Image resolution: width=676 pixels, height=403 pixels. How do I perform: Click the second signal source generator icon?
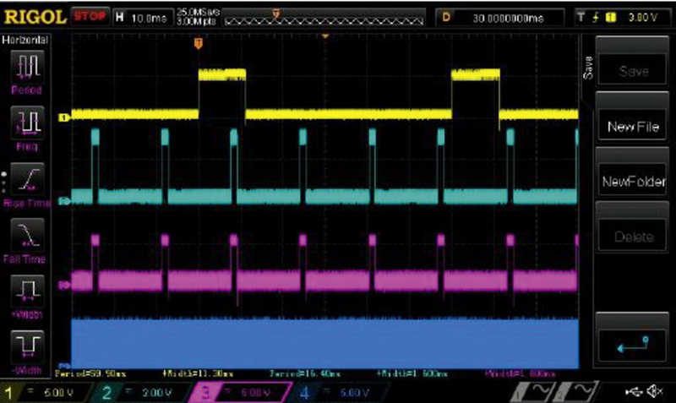pyautogui.click(x=575, y=392)
